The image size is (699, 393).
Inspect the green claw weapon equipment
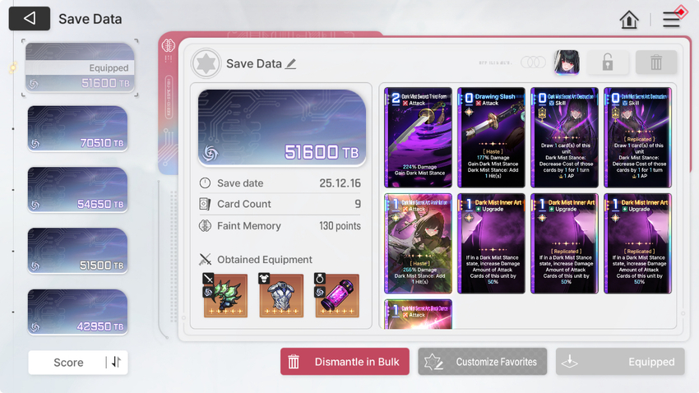pos(225,294)
